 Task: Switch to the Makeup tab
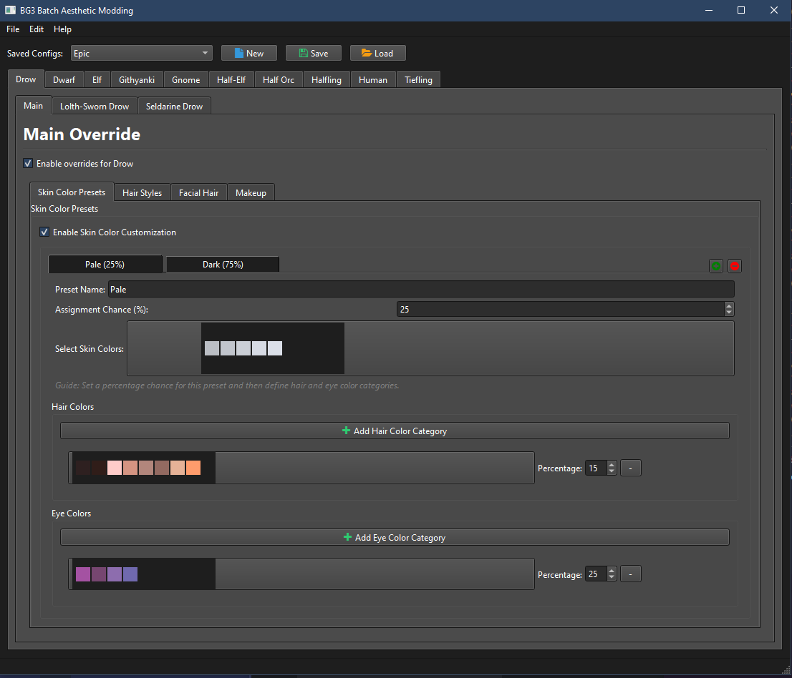click(251, 192)
